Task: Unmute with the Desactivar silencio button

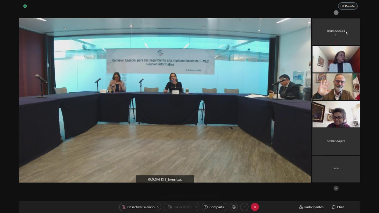Action: tap(138, 207)
